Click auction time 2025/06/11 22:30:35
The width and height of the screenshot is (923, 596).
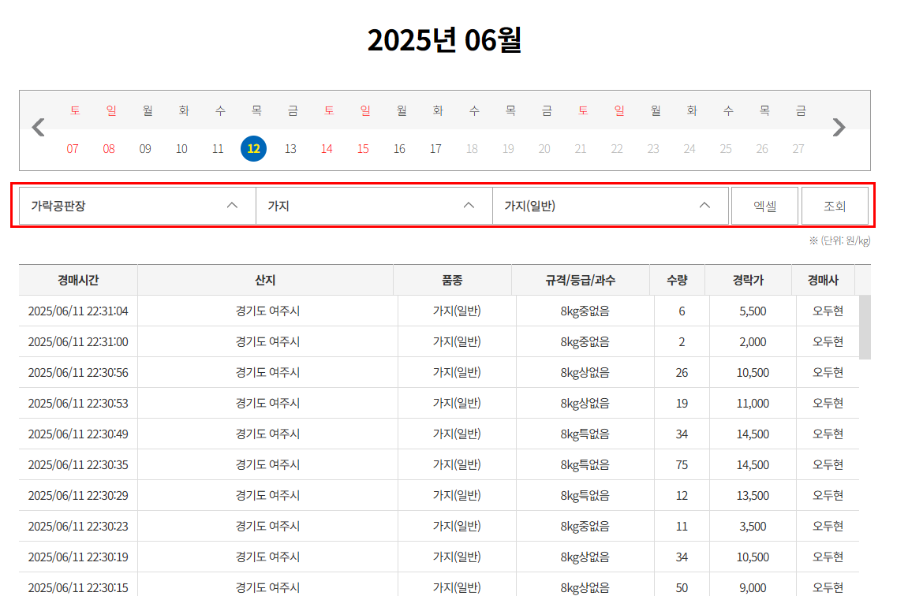78,465
